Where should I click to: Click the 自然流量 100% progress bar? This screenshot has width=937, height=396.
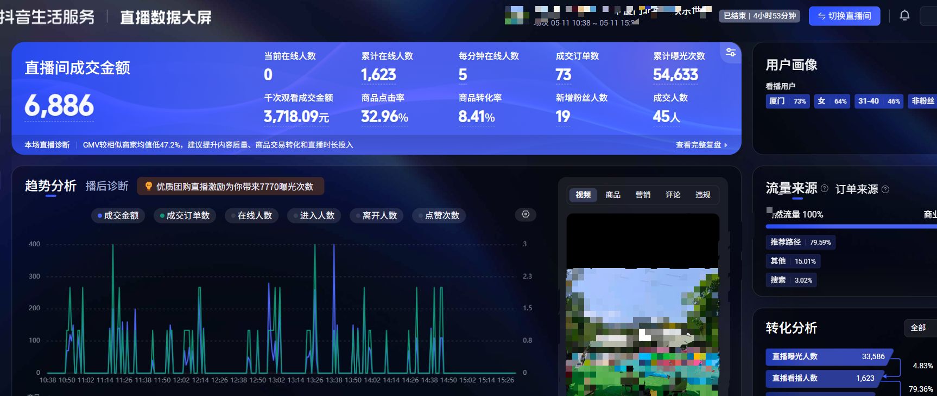(851, 226)
